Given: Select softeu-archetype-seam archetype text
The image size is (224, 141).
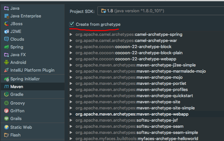Looking at the screenshot, I should coord(160,126).
